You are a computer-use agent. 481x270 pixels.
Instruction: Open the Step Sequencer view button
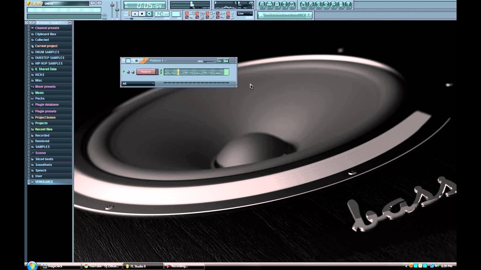coord(269,5)
